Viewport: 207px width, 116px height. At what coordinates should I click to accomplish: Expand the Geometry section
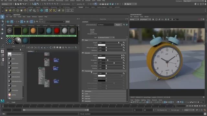[x=83, y=101]
